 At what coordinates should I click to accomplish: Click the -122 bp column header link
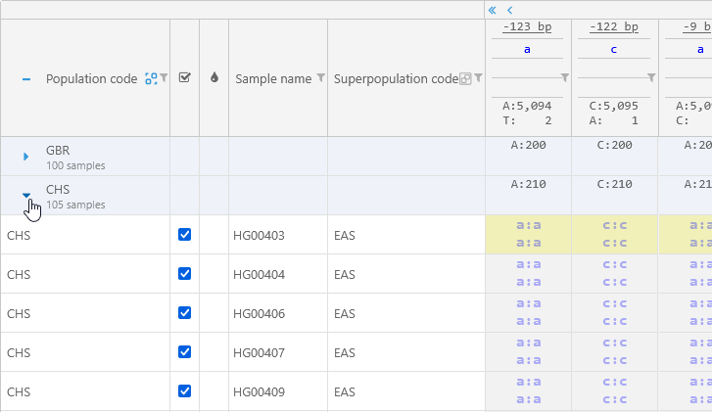614,26
